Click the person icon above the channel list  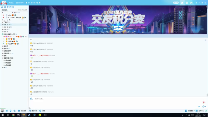click(x=2, y=7)
